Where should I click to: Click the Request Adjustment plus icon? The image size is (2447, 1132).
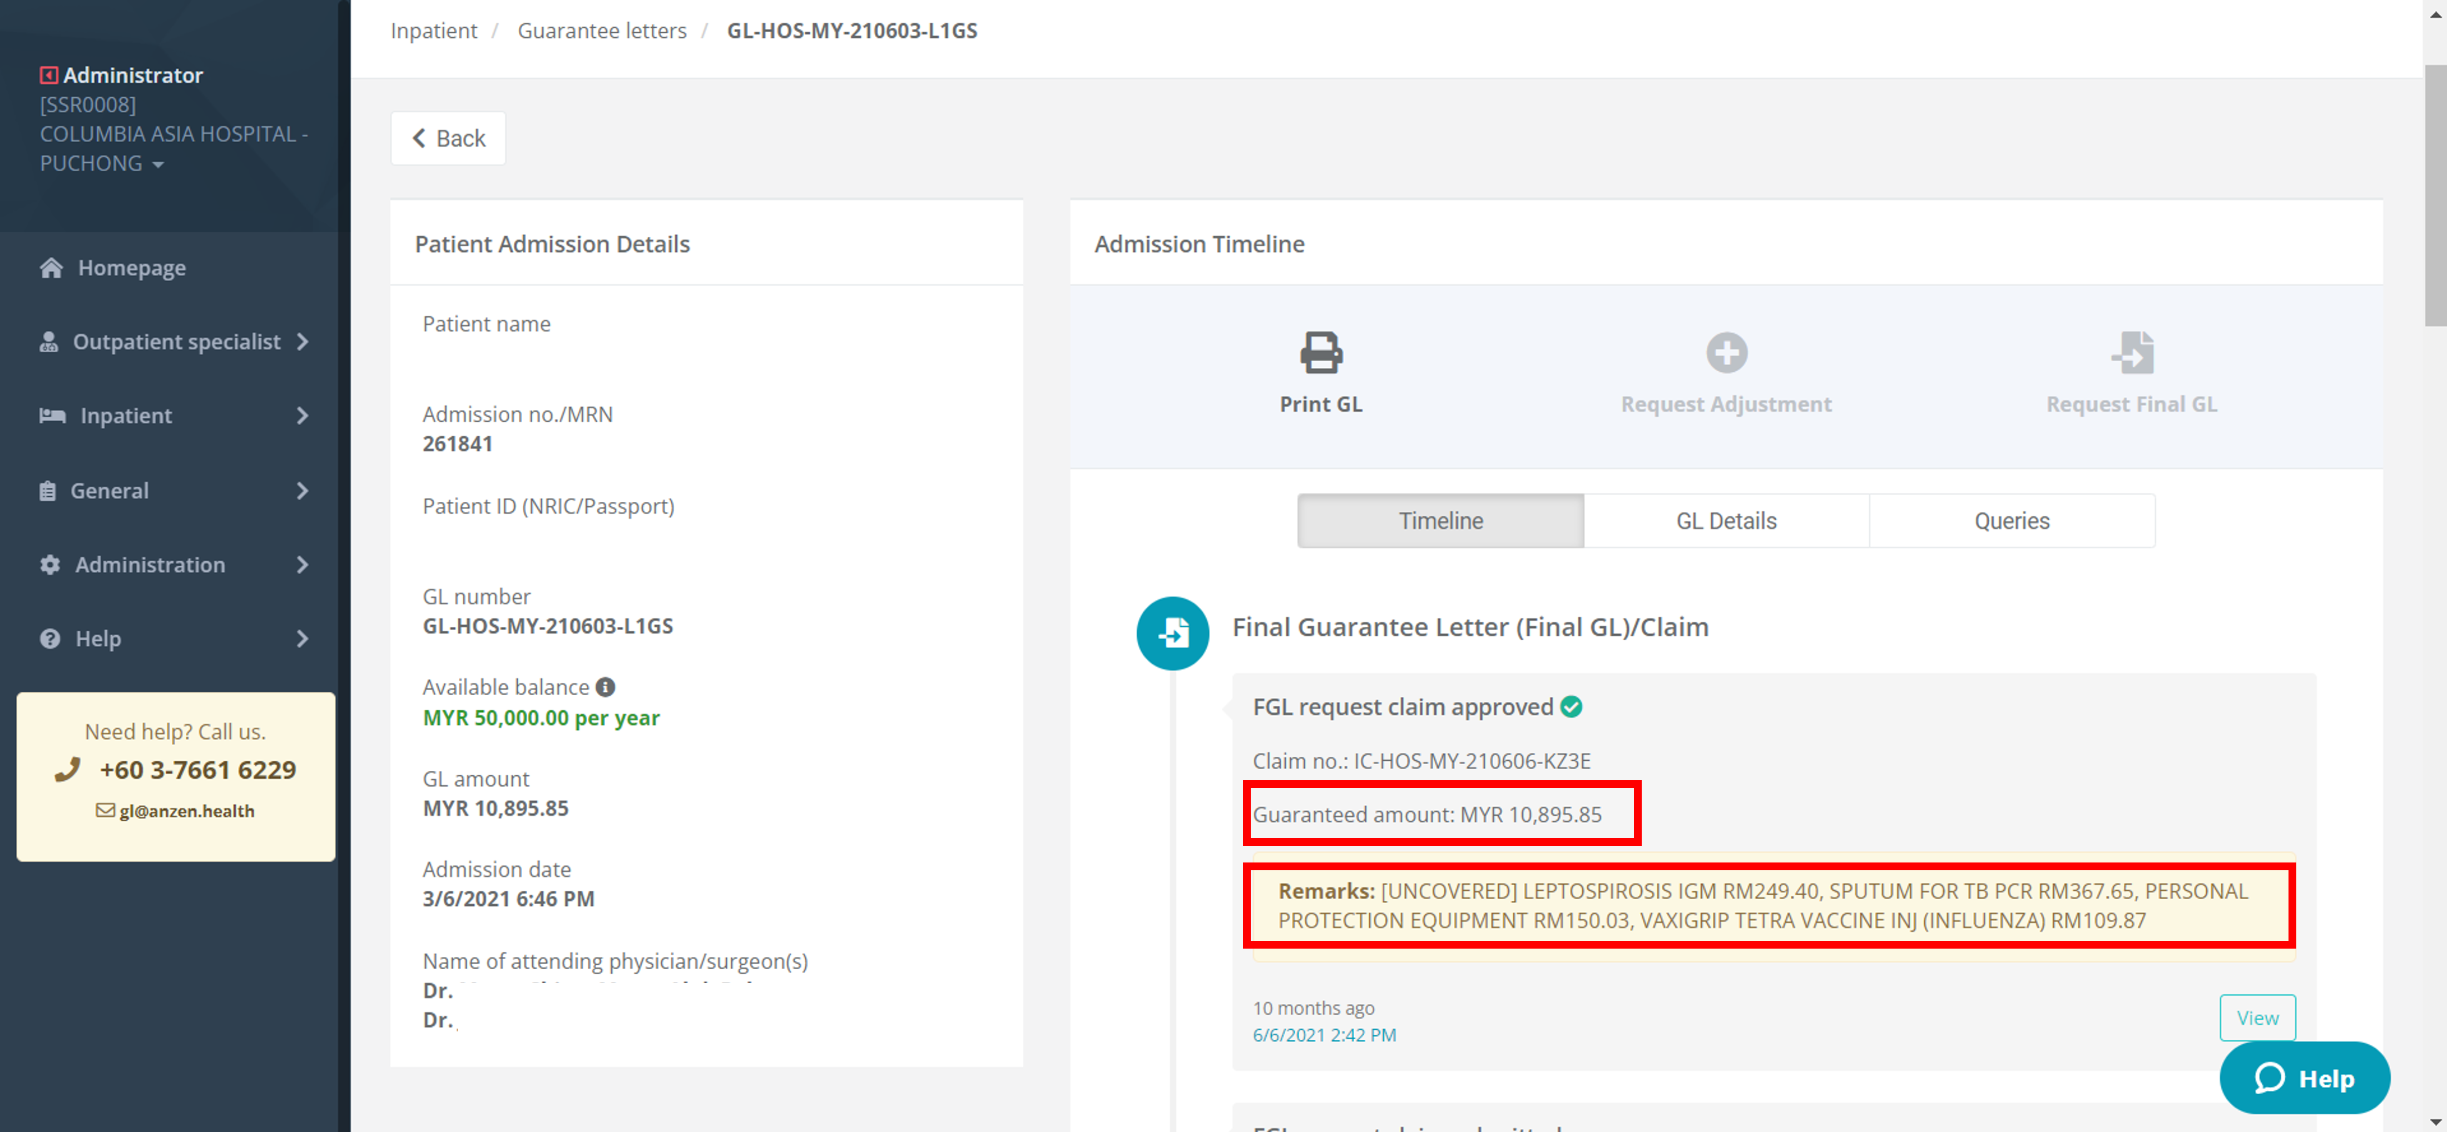(1726, 352)
